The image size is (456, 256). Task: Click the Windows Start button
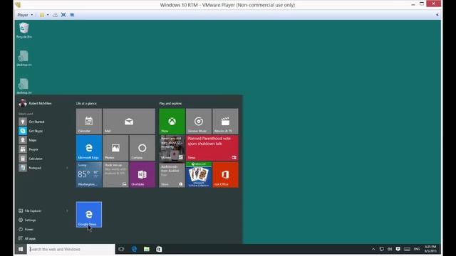21,249
